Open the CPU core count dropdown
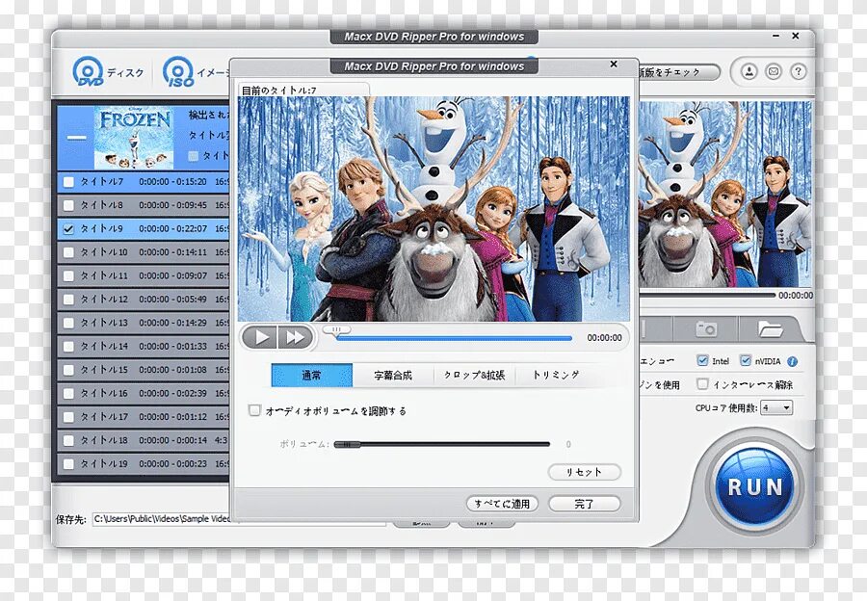The width and height of the screenshot is (867, 601). coord(776,408)
